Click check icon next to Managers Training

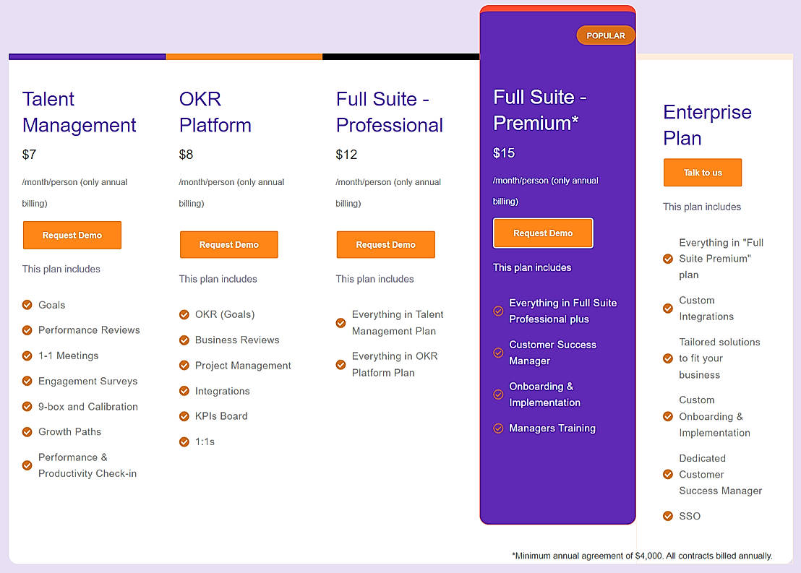(x=498, y=428)
